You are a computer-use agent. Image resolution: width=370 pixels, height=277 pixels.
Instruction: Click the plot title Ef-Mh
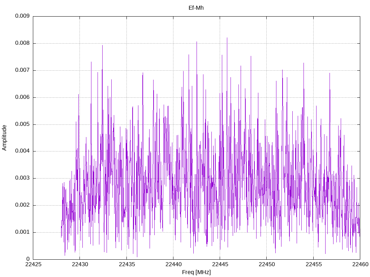tap(196, 8)
